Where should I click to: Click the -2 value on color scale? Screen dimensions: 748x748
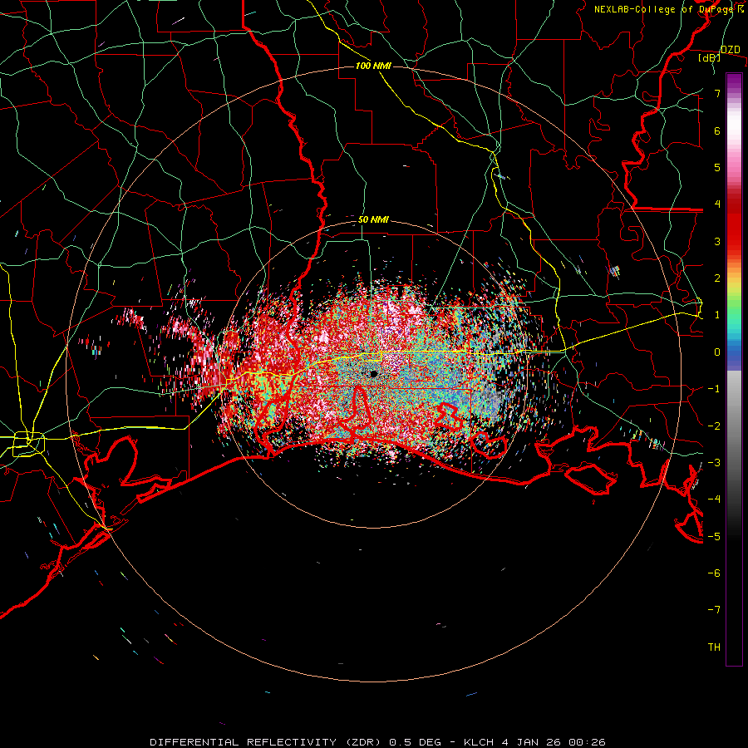coord(714,426)
